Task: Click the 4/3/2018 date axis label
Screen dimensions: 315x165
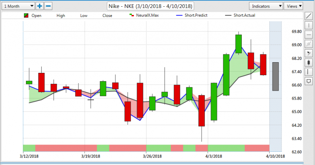Action: [x=213, y=156]
